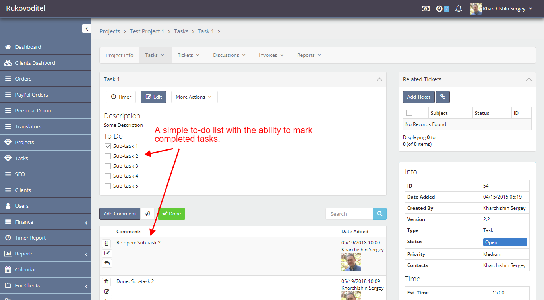Click the Reports bar chart icon in the sidebar
Viewport: 544px width, 300px height.
coord(8,254)
